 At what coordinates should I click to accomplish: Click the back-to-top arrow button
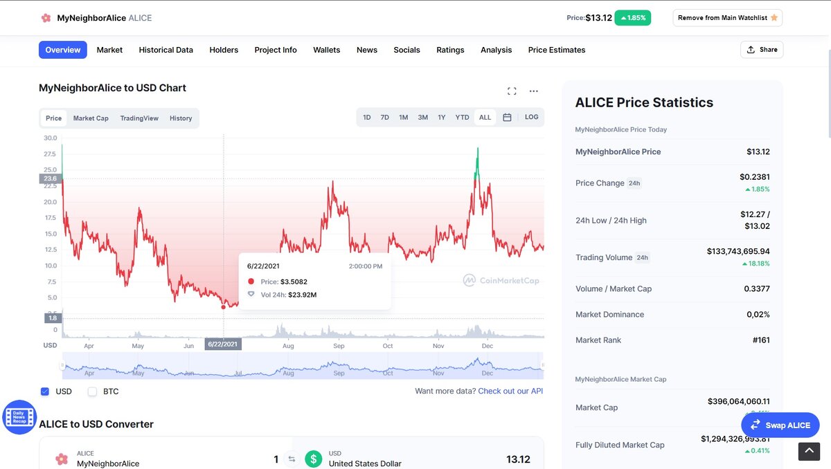click(x=809, y=452)
